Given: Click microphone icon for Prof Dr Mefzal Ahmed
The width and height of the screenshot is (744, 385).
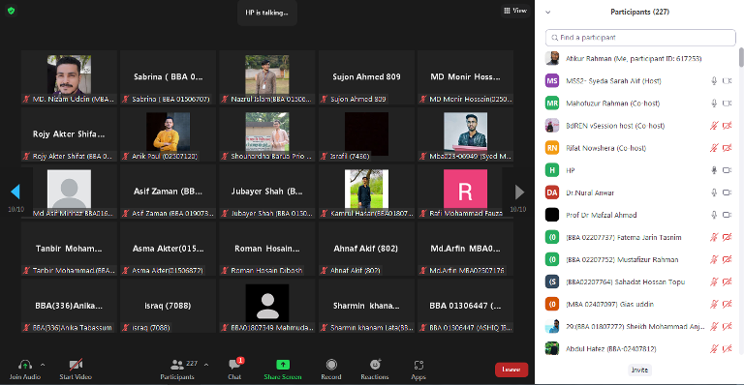Looking at the screenshot, I should pos(714,215).
